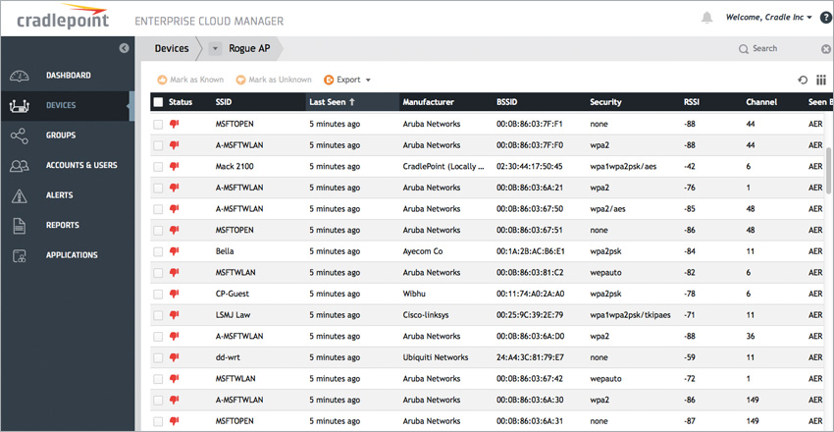
Task: Check the Mack 2100 row checkbox
Action: (x=158, y=167)
